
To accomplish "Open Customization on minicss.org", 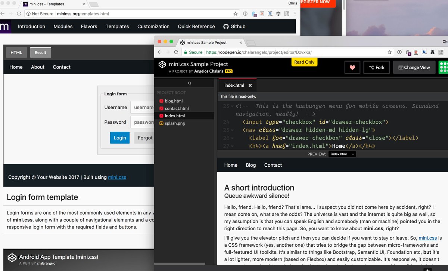I will pos(153,27).
